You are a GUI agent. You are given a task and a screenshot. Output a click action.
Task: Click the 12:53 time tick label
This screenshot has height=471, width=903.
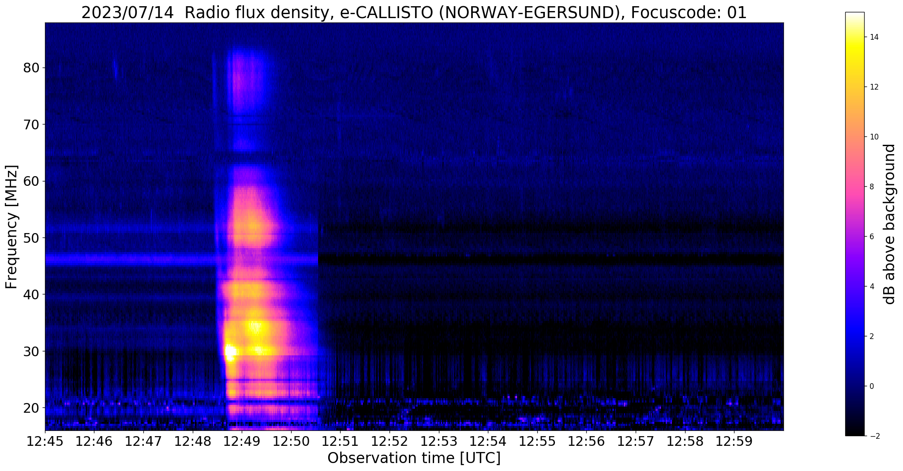[x=439, y=441]
